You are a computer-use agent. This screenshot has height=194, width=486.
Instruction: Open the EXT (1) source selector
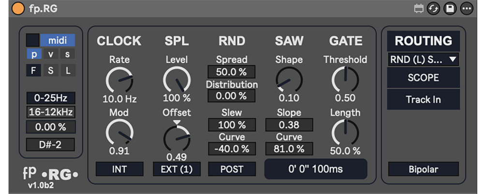[177, 169]
